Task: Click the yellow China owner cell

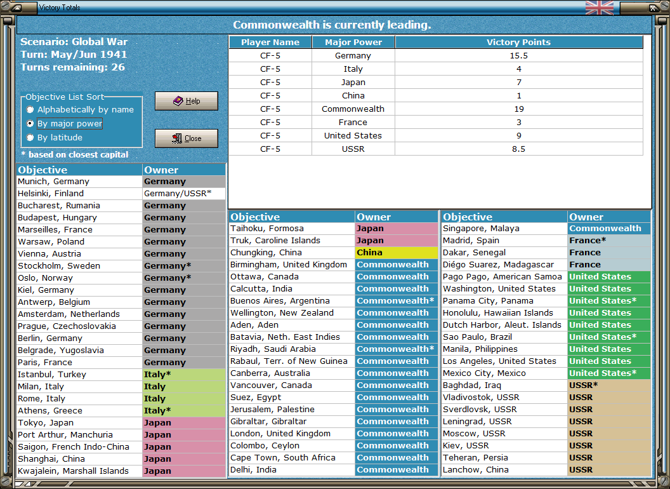Action: coord(397,252)
